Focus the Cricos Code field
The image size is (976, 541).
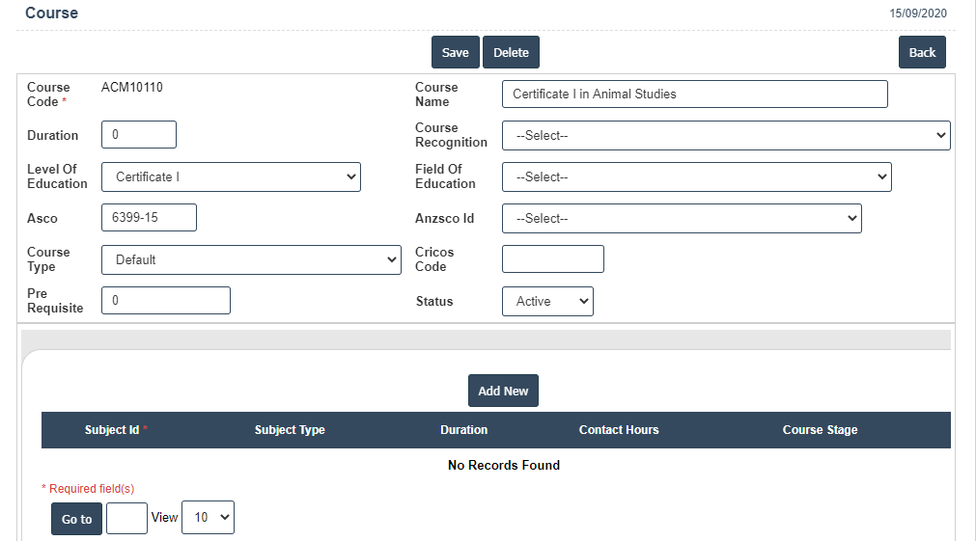pos(552,259)
